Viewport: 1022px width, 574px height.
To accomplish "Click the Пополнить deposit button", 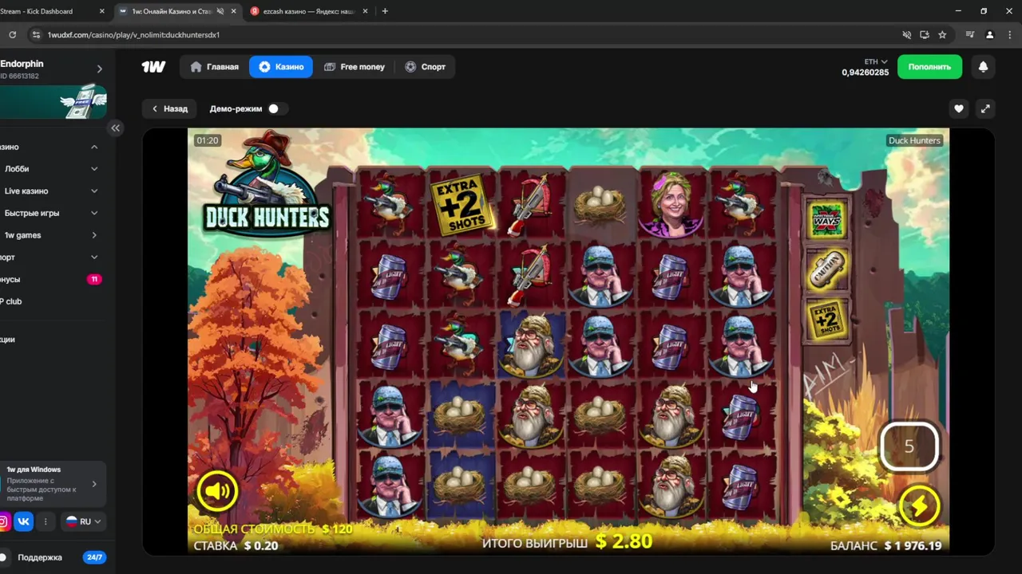I will (929, 67).
